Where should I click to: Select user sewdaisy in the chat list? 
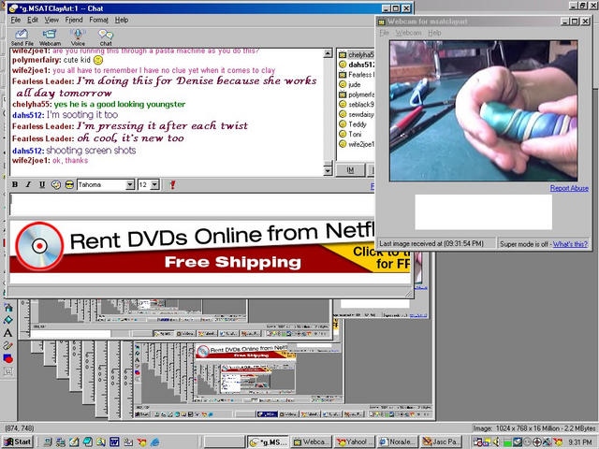[356, 114]
